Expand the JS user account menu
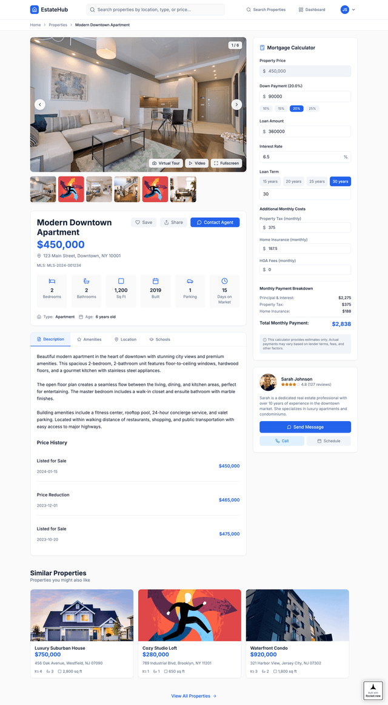The width and height of the screenshot is (388, 705). (x=348, y=10)
